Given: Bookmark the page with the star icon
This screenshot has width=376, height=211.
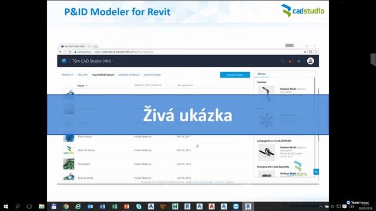Looking at the screenshot, I should tap(305, 52).
